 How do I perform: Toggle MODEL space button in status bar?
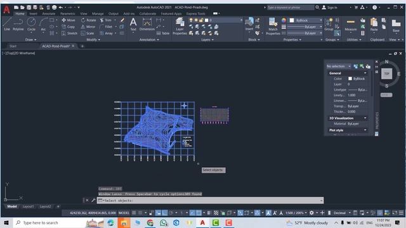(x=124, y=213)
